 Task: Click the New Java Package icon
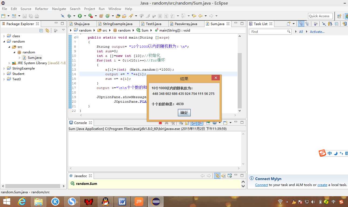coord(101,16)
